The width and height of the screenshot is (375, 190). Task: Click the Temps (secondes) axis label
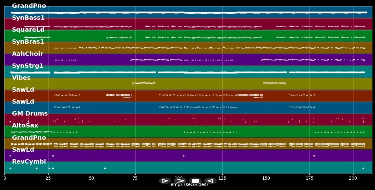[x=189, y=185]
